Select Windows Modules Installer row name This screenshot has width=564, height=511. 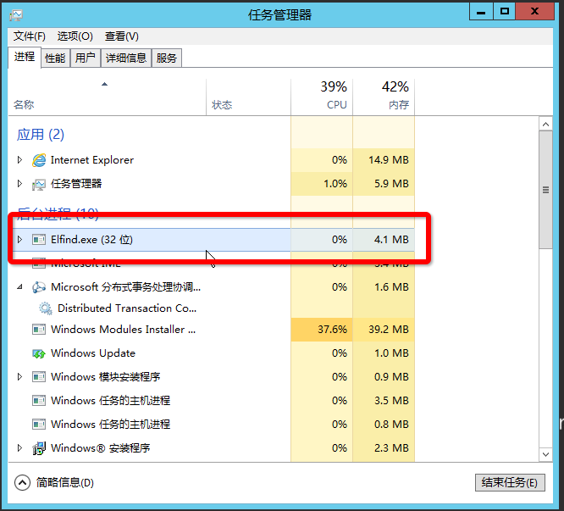[123, 330]
